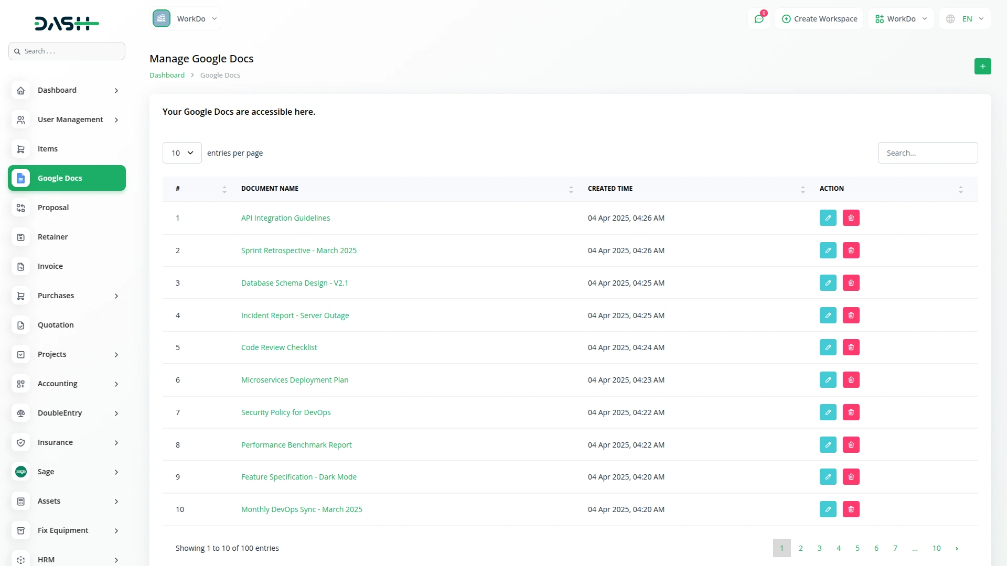Collapse the User Management menu
The image size is (1007, 566).
(67, 119)
